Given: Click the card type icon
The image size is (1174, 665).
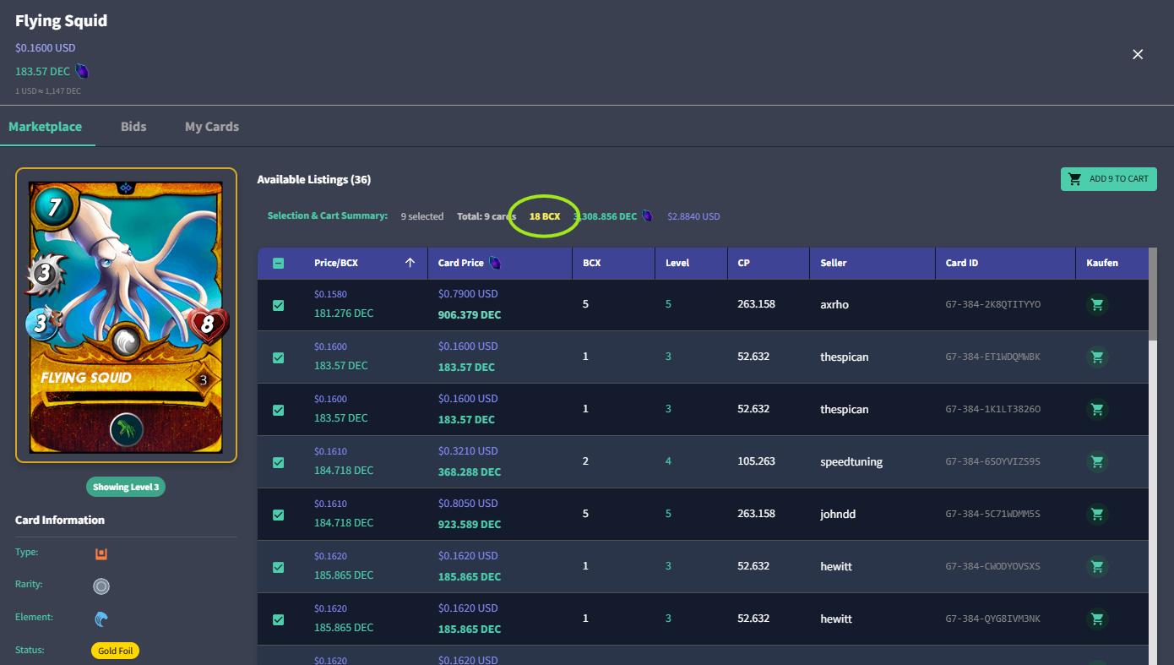Looking at the screenshot, I should 101,553.
